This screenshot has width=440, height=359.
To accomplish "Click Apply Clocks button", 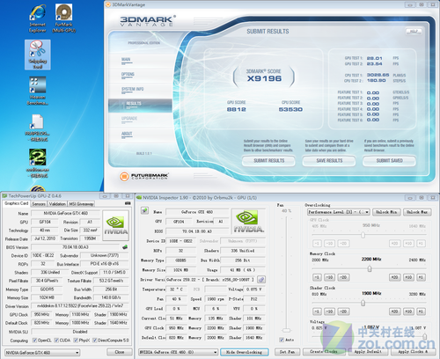I will pyautogui.click(x=413, y=351).
